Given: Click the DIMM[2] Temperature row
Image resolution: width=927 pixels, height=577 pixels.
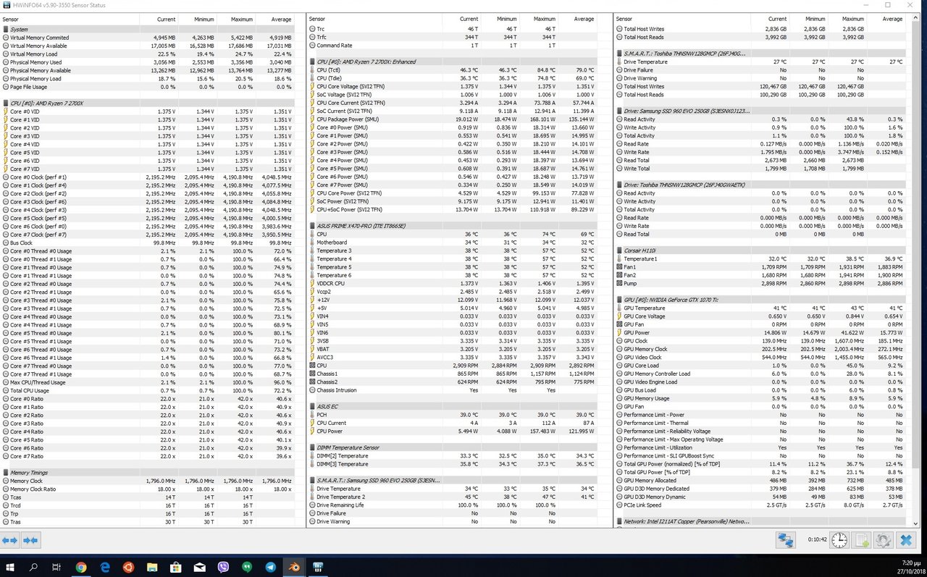Looking at the screenshot, I should coord(453,456).
